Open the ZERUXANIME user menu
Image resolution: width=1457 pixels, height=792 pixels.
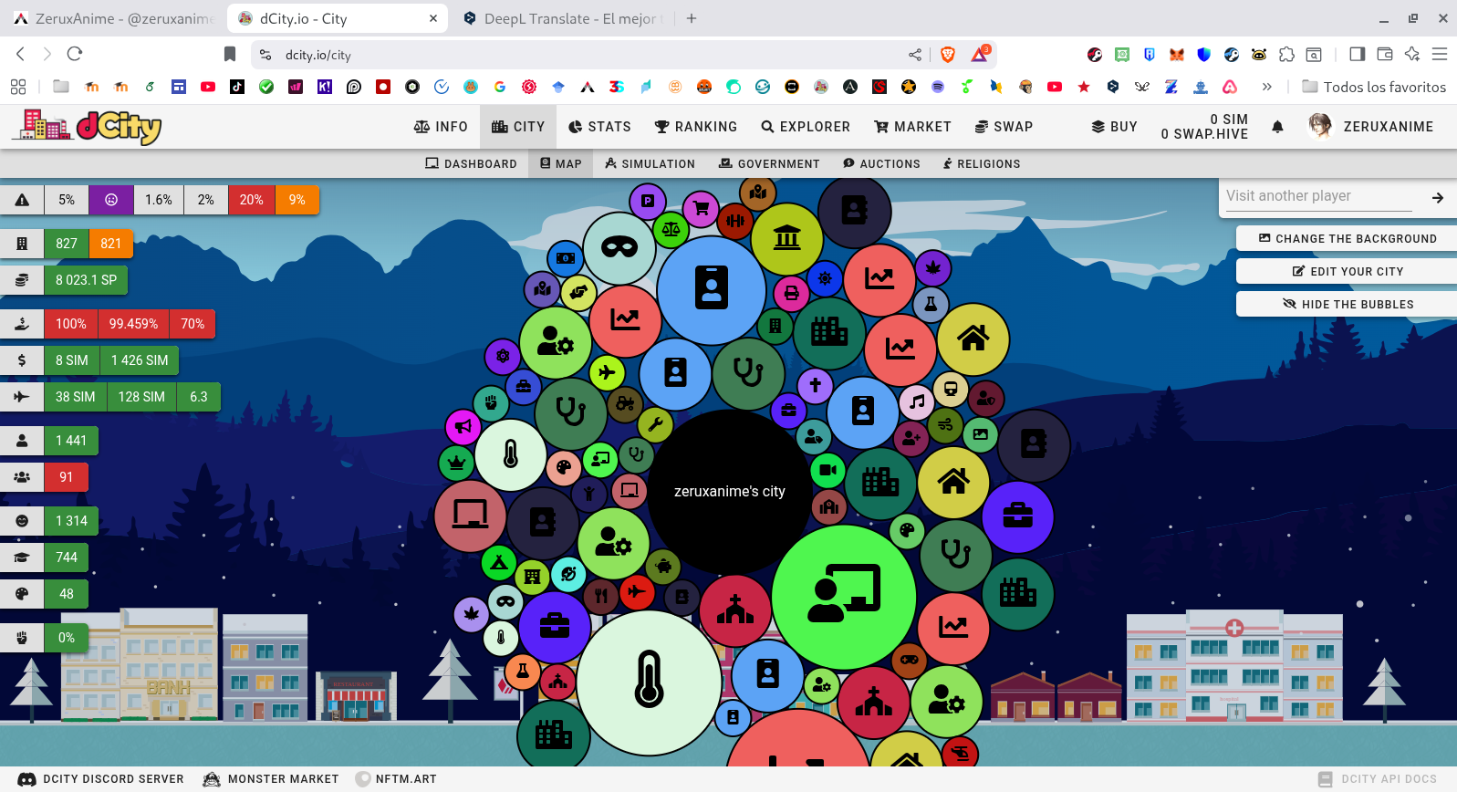coord(1370,127)
